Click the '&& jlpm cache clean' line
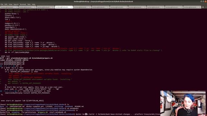The image size is (207, 116). [x=15, y=39]
